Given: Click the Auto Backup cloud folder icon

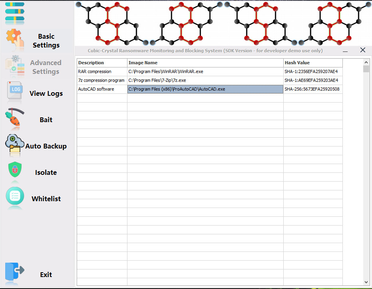Looking at the screenshot, I should point(15,143).
